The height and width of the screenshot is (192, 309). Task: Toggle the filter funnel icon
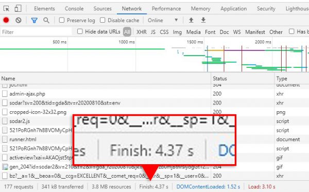(35, 20)
